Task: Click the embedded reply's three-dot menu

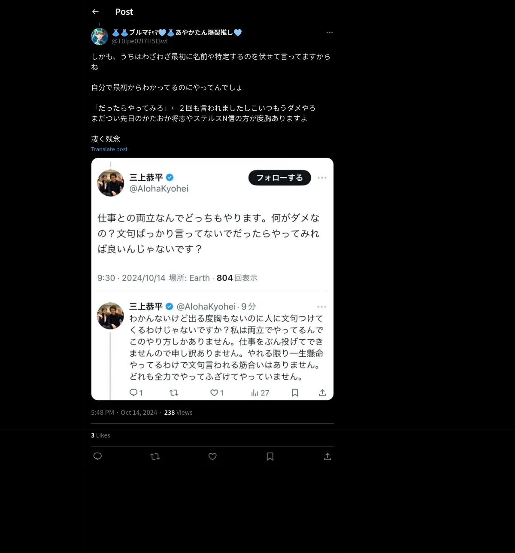Action: tap(322, 307)
